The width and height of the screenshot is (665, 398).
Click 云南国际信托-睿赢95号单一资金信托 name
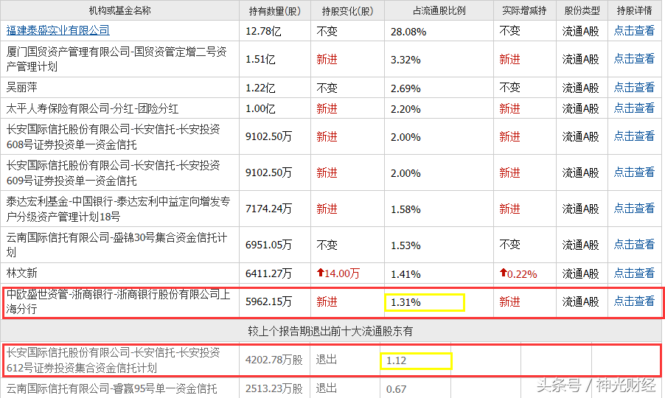(x=111, y=388)
